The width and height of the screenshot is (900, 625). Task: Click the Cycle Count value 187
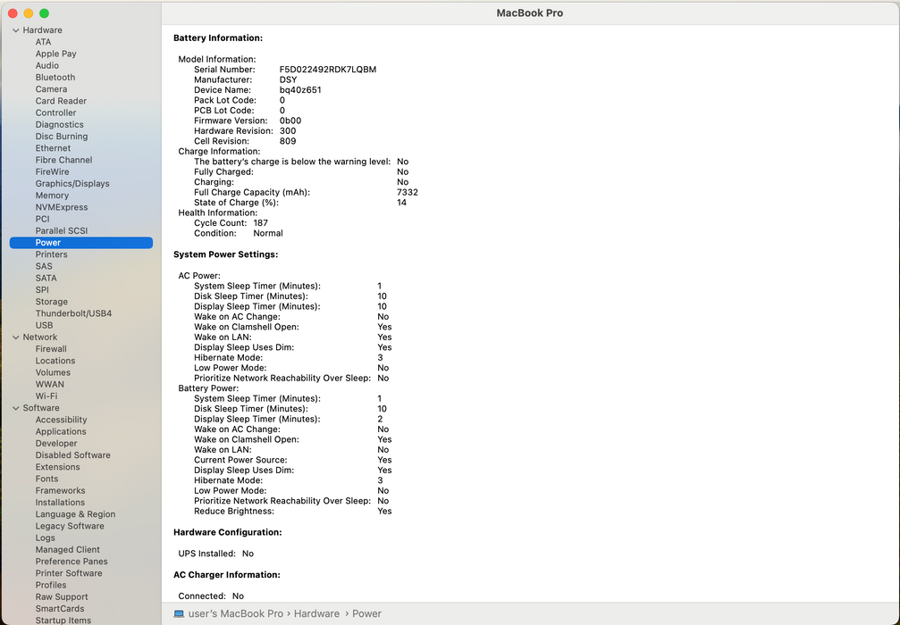[x=261, y=223]
